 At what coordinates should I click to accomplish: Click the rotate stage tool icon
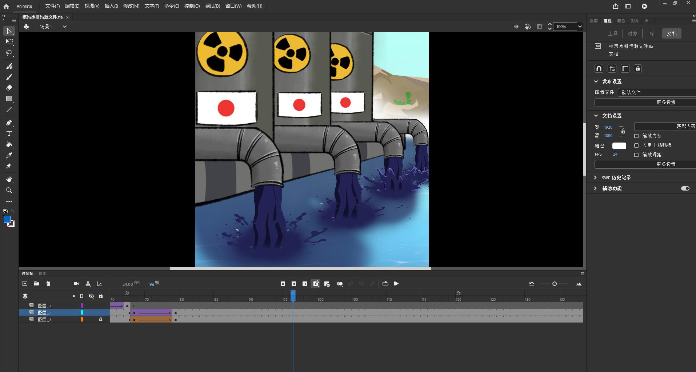point(528,27)
